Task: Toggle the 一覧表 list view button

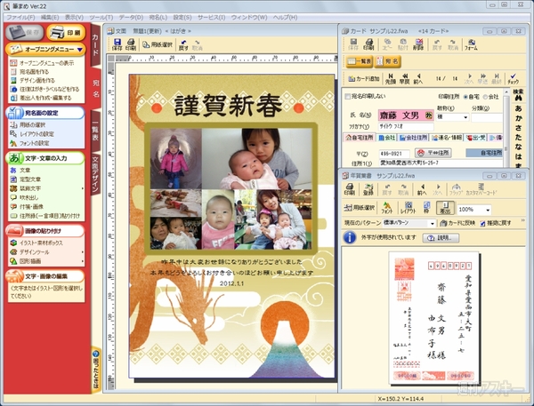Action: click(x=360, y=61)
